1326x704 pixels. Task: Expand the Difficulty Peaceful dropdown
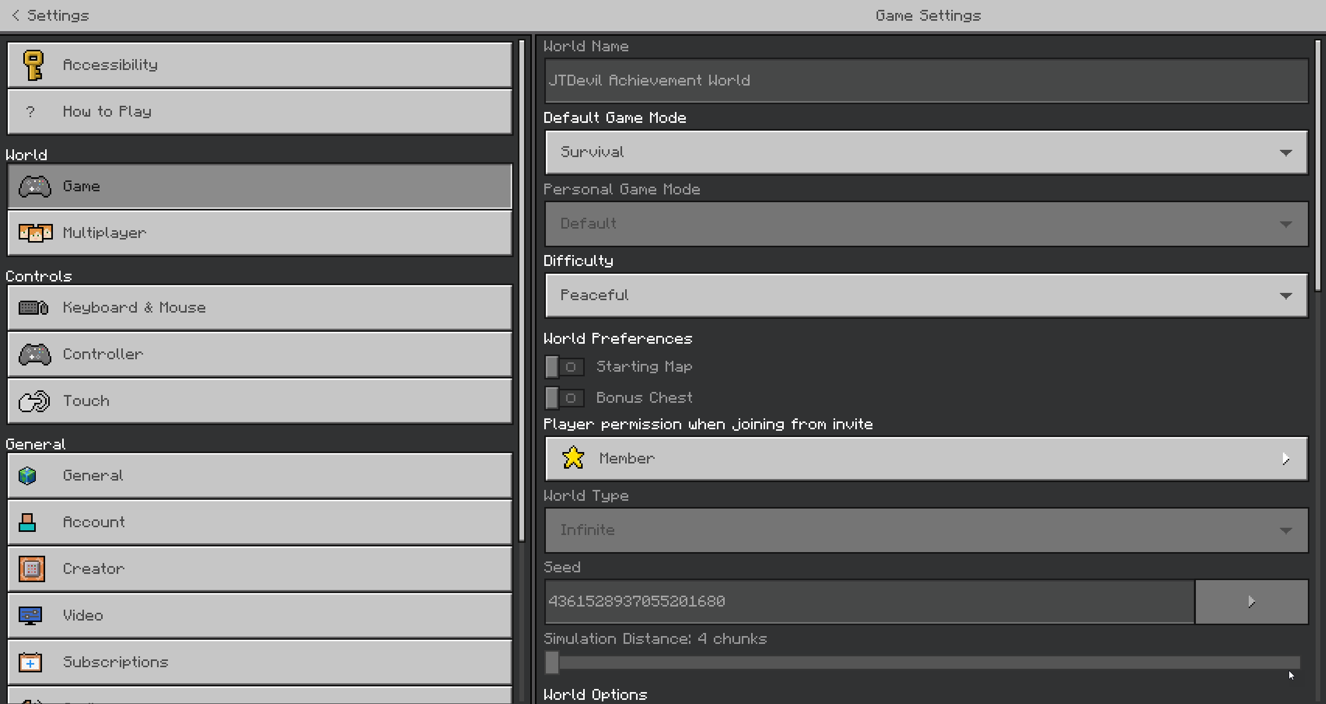[x=926, y=295]
